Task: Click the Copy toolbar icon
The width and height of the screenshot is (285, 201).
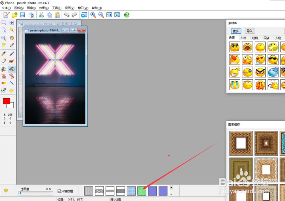Action: [49, 15]
